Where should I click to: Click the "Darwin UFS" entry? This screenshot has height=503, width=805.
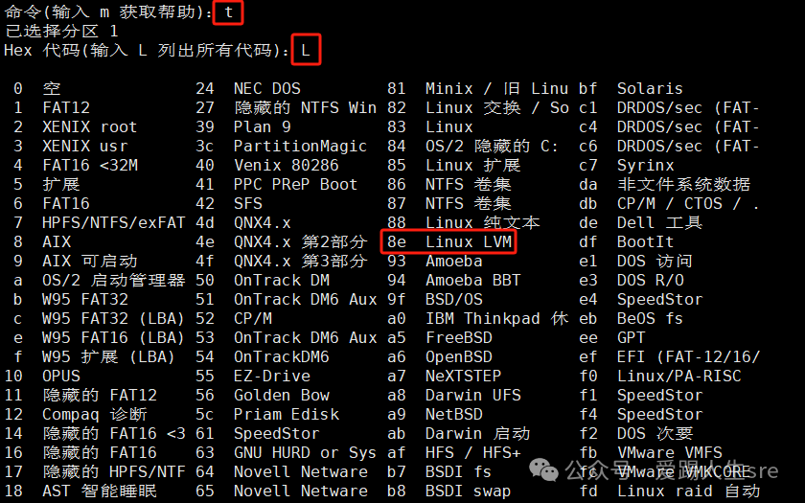[473, 395]
